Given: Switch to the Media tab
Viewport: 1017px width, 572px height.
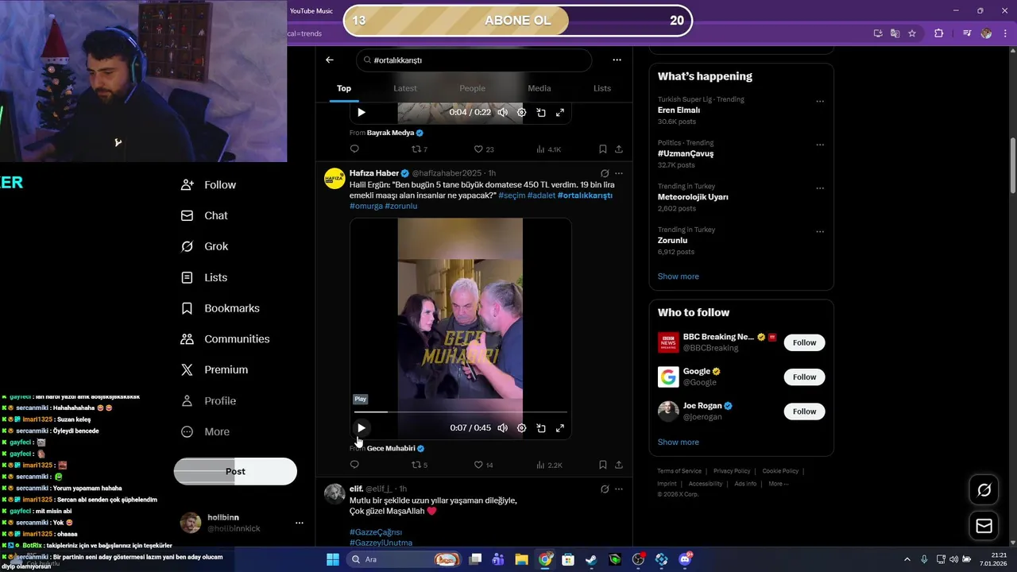Looking at the screenshot, I should [x=539, y=88].
